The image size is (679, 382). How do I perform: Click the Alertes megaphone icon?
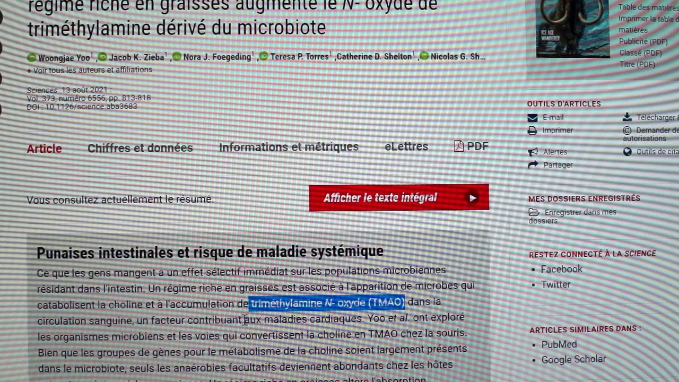pos(533,152)
